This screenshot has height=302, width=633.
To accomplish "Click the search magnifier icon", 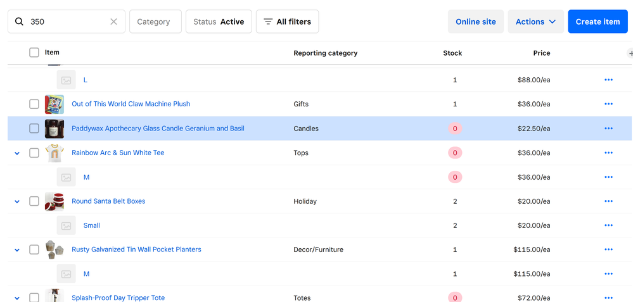I will pyautogui.click(x=19, y=22).
